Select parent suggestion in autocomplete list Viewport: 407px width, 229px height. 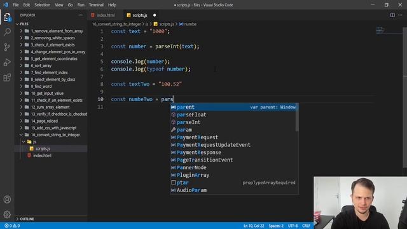tap(235, 107)
